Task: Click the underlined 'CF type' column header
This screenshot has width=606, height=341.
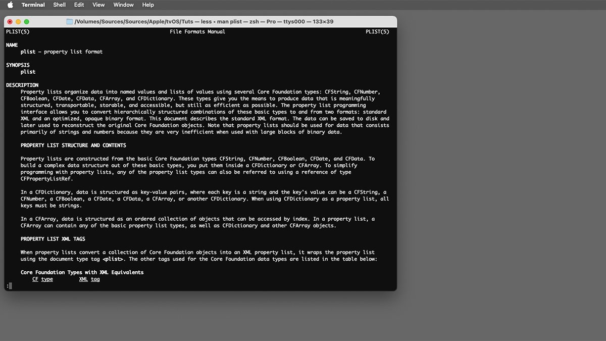Action: click(42, 279)
